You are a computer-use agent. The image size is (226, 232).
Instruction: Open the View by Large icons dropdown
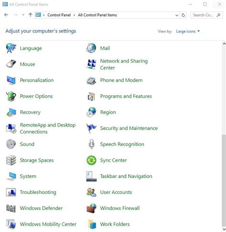tap(188, 31)
